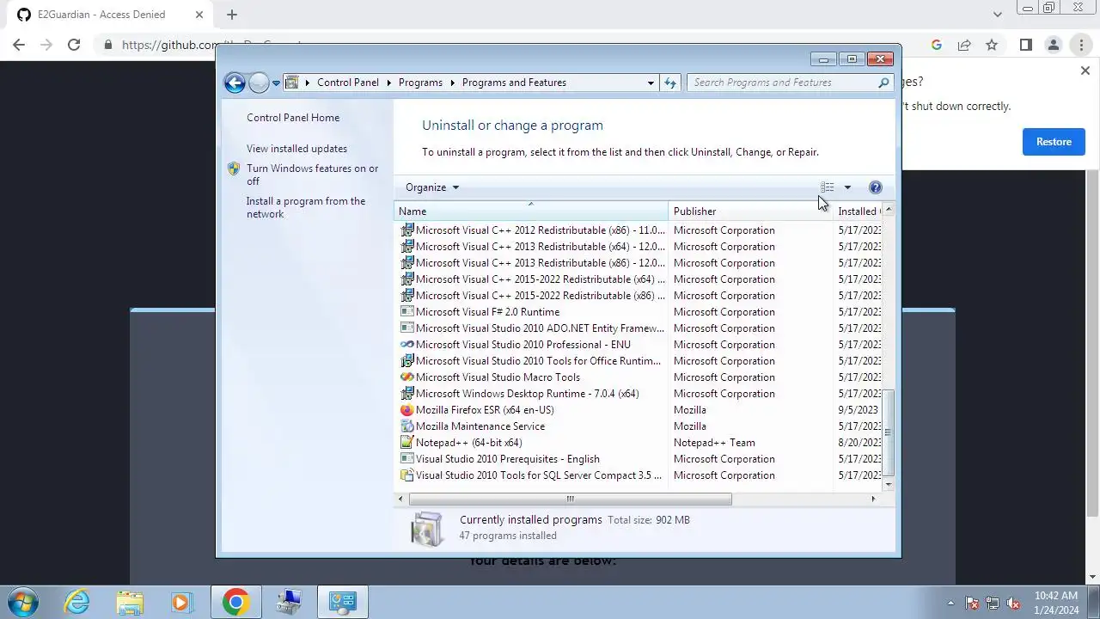Click the horizontal scrollbar thumb in program list
This screenshot has width=1100, height=619.
point(571,499)
